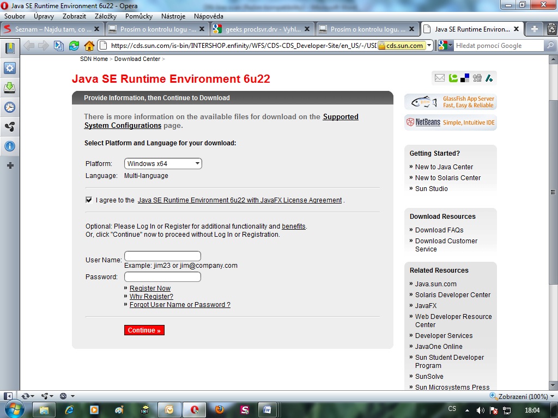Click the Technorati share icon
The height and width of the screenshot is (418, 558).
[x=453, y=78]
